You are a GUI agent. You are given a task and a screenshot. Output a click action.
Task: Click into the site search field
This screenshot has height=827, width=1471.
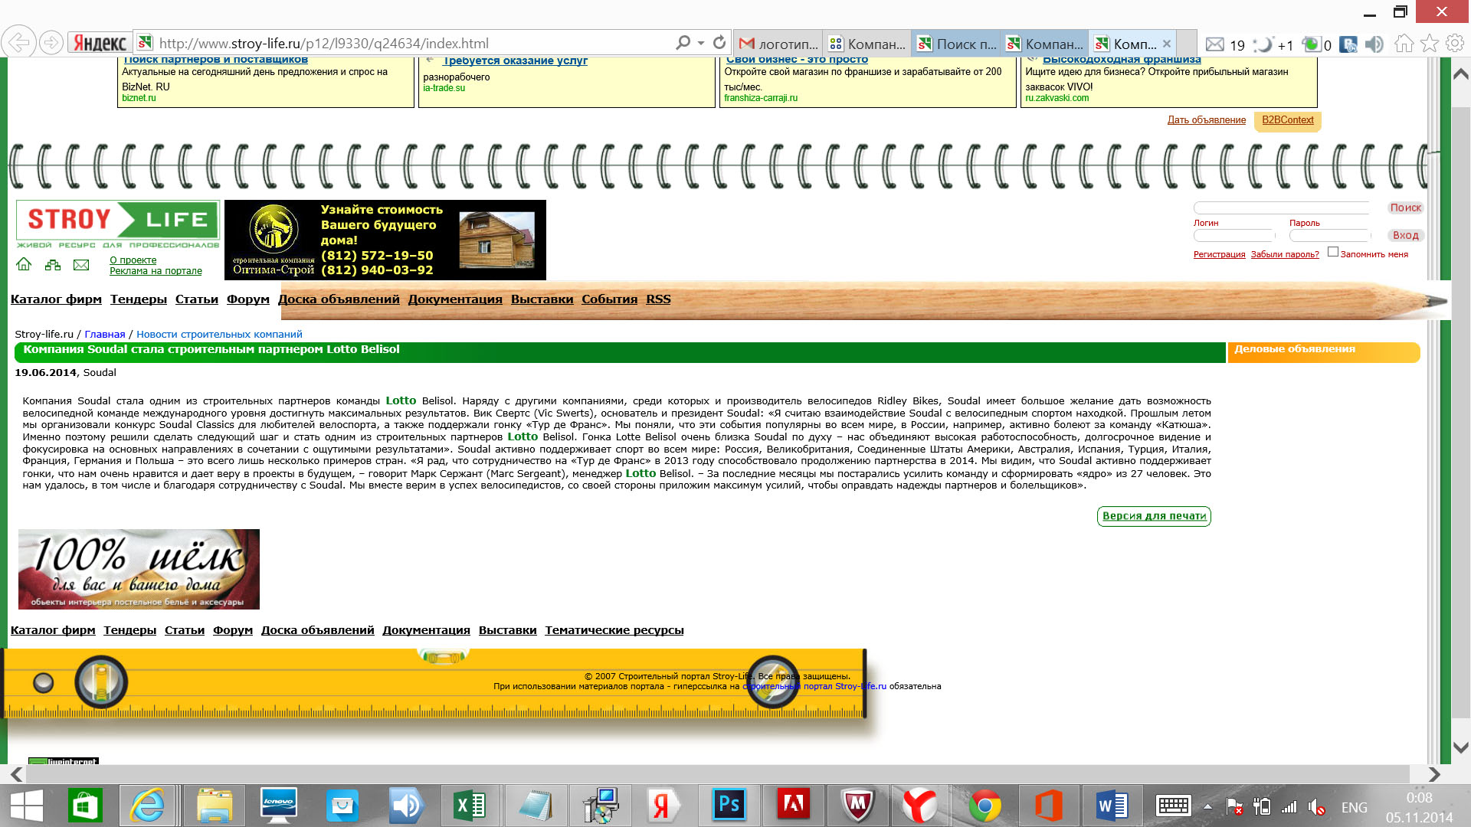tap(1282, 208)
